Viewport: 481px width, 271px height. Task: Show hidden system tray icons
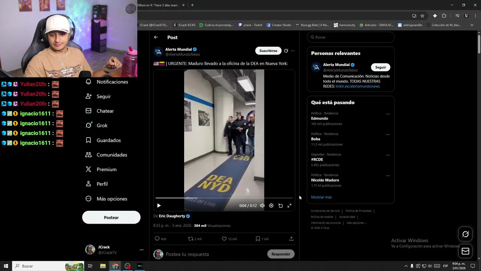(x=406, y=266)
